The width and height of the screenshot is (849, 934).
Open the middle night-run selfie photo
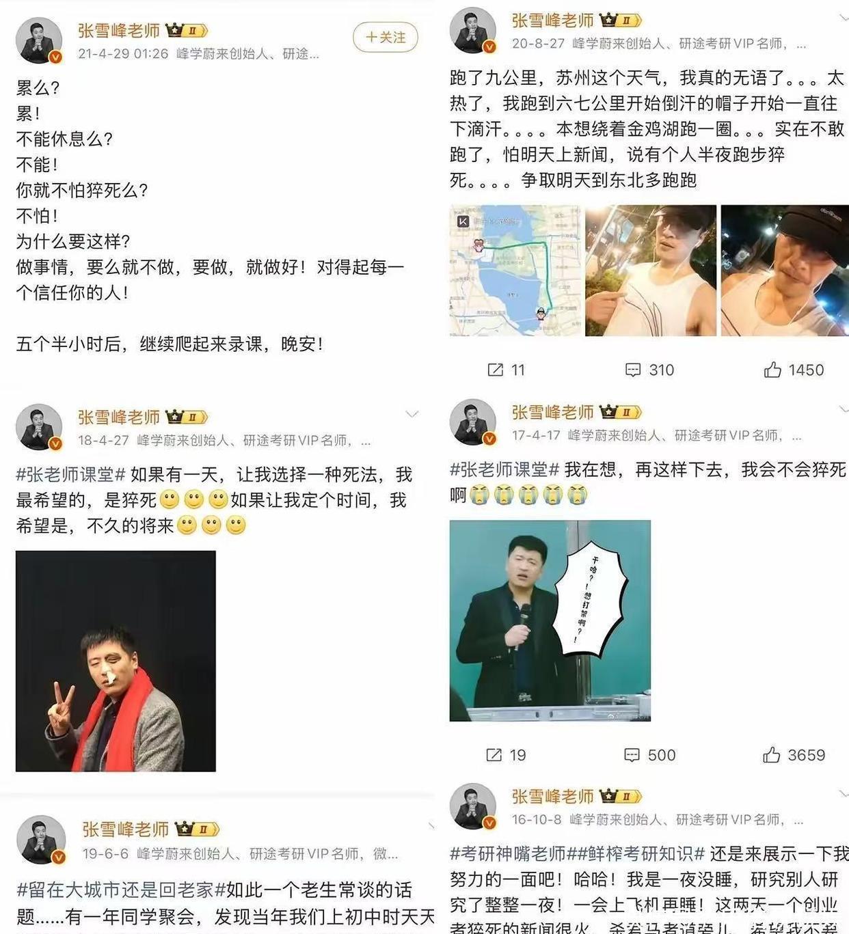point(651,271)
